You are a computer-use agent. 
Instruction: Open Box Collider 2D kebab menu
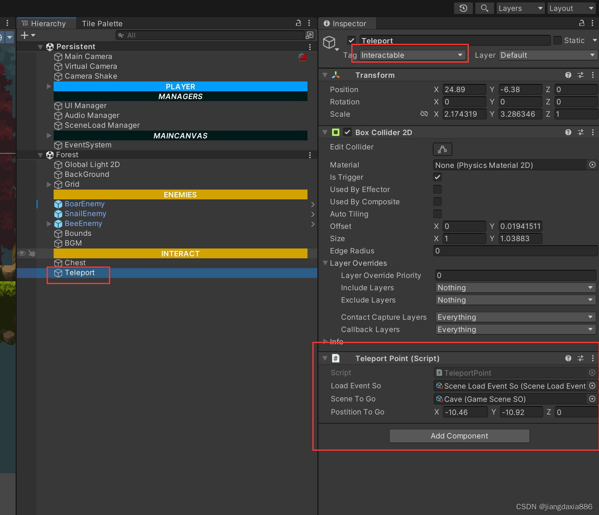pyautogui.click(x=592, y=132)
